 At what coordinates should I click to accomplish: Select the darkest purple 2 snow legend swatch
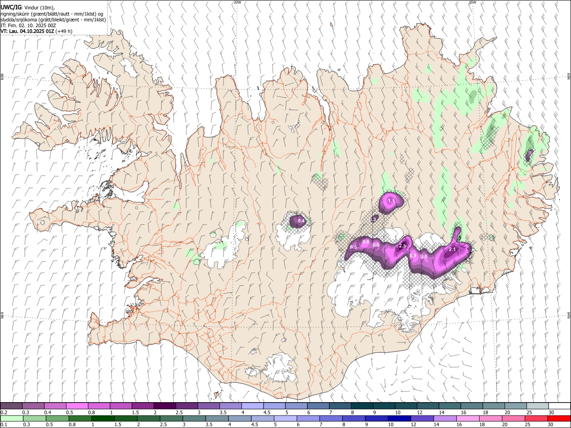pyautogui.click(x=165, y=406)
